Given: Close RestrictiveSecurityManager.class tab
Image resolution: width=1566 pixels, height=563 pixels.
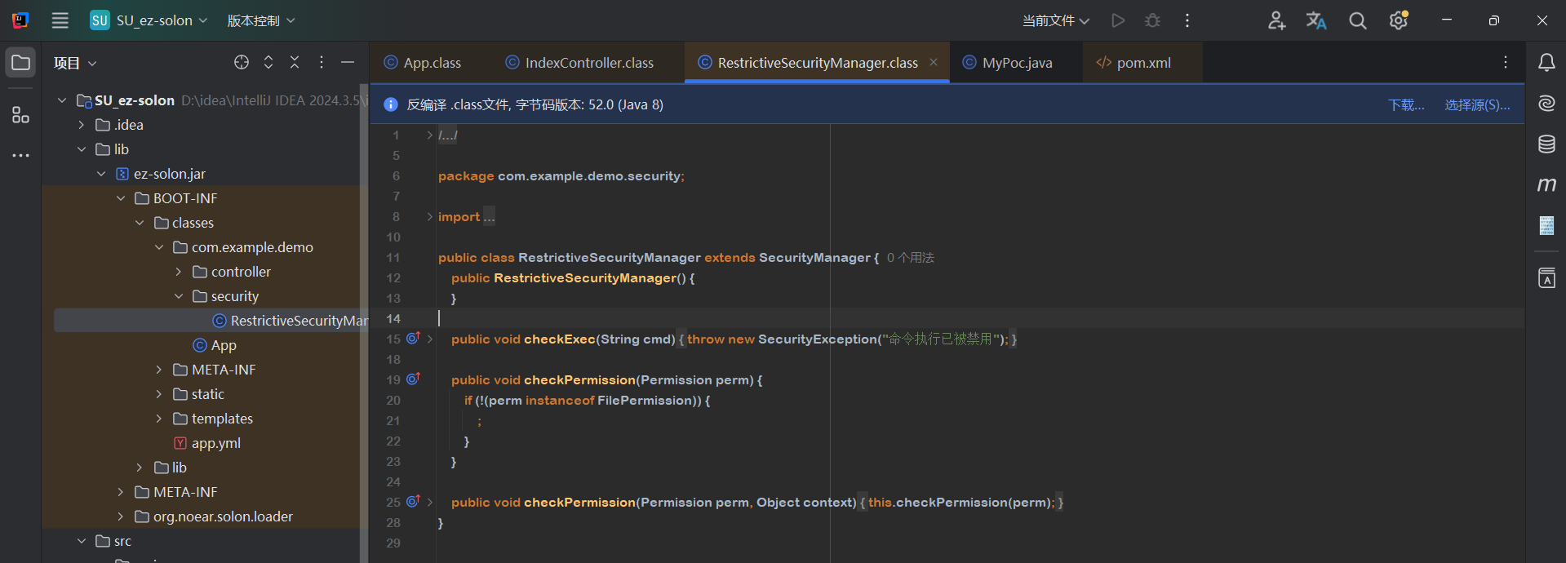Looking at the screenshot, I should point(934,62).
